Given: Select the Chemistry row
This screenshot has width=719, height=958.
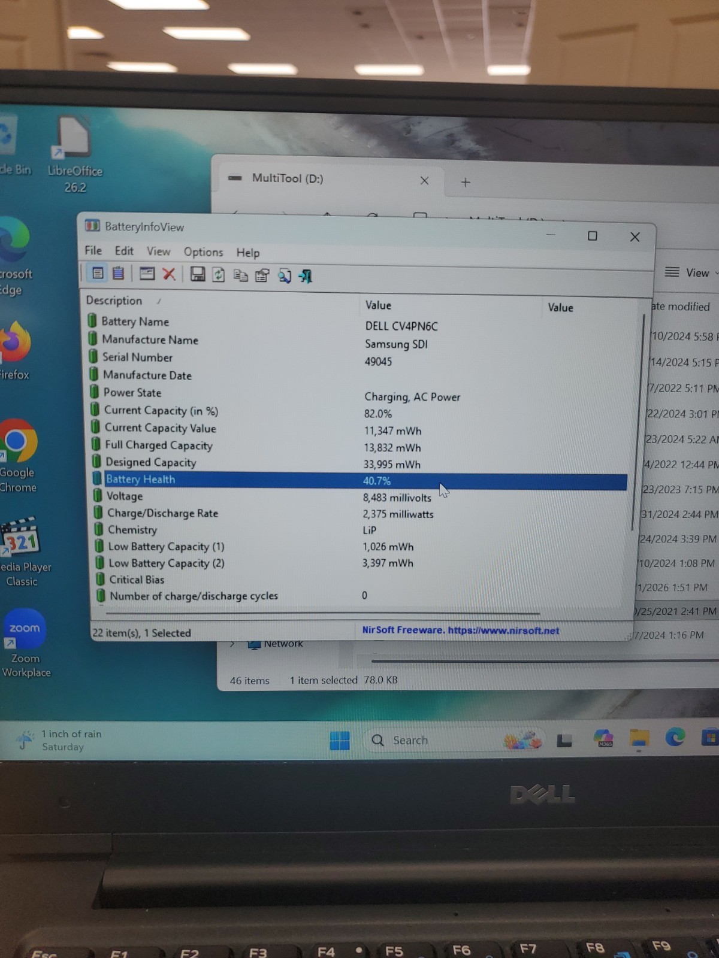Looking at the screenshot, I should [360, 530].
